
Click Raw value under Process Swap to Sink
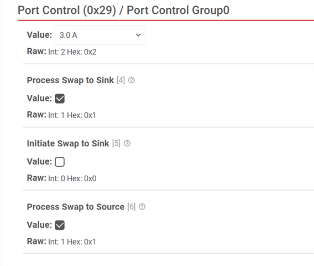[61, 115]
